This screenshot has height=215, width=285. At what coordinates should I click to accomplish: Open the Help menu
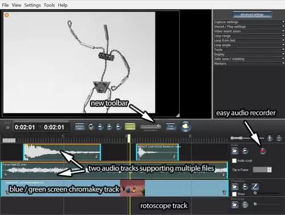click(63, 5)
